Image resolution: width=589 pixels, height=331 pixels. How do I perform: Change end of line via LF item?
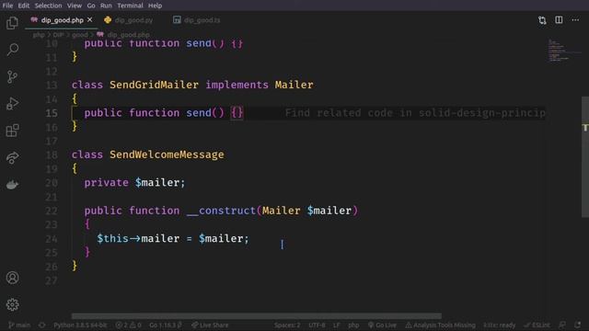(x=337, y=325)
